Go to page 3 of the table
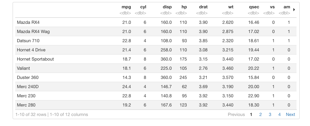The image size is (310, 126). (270, 115)
